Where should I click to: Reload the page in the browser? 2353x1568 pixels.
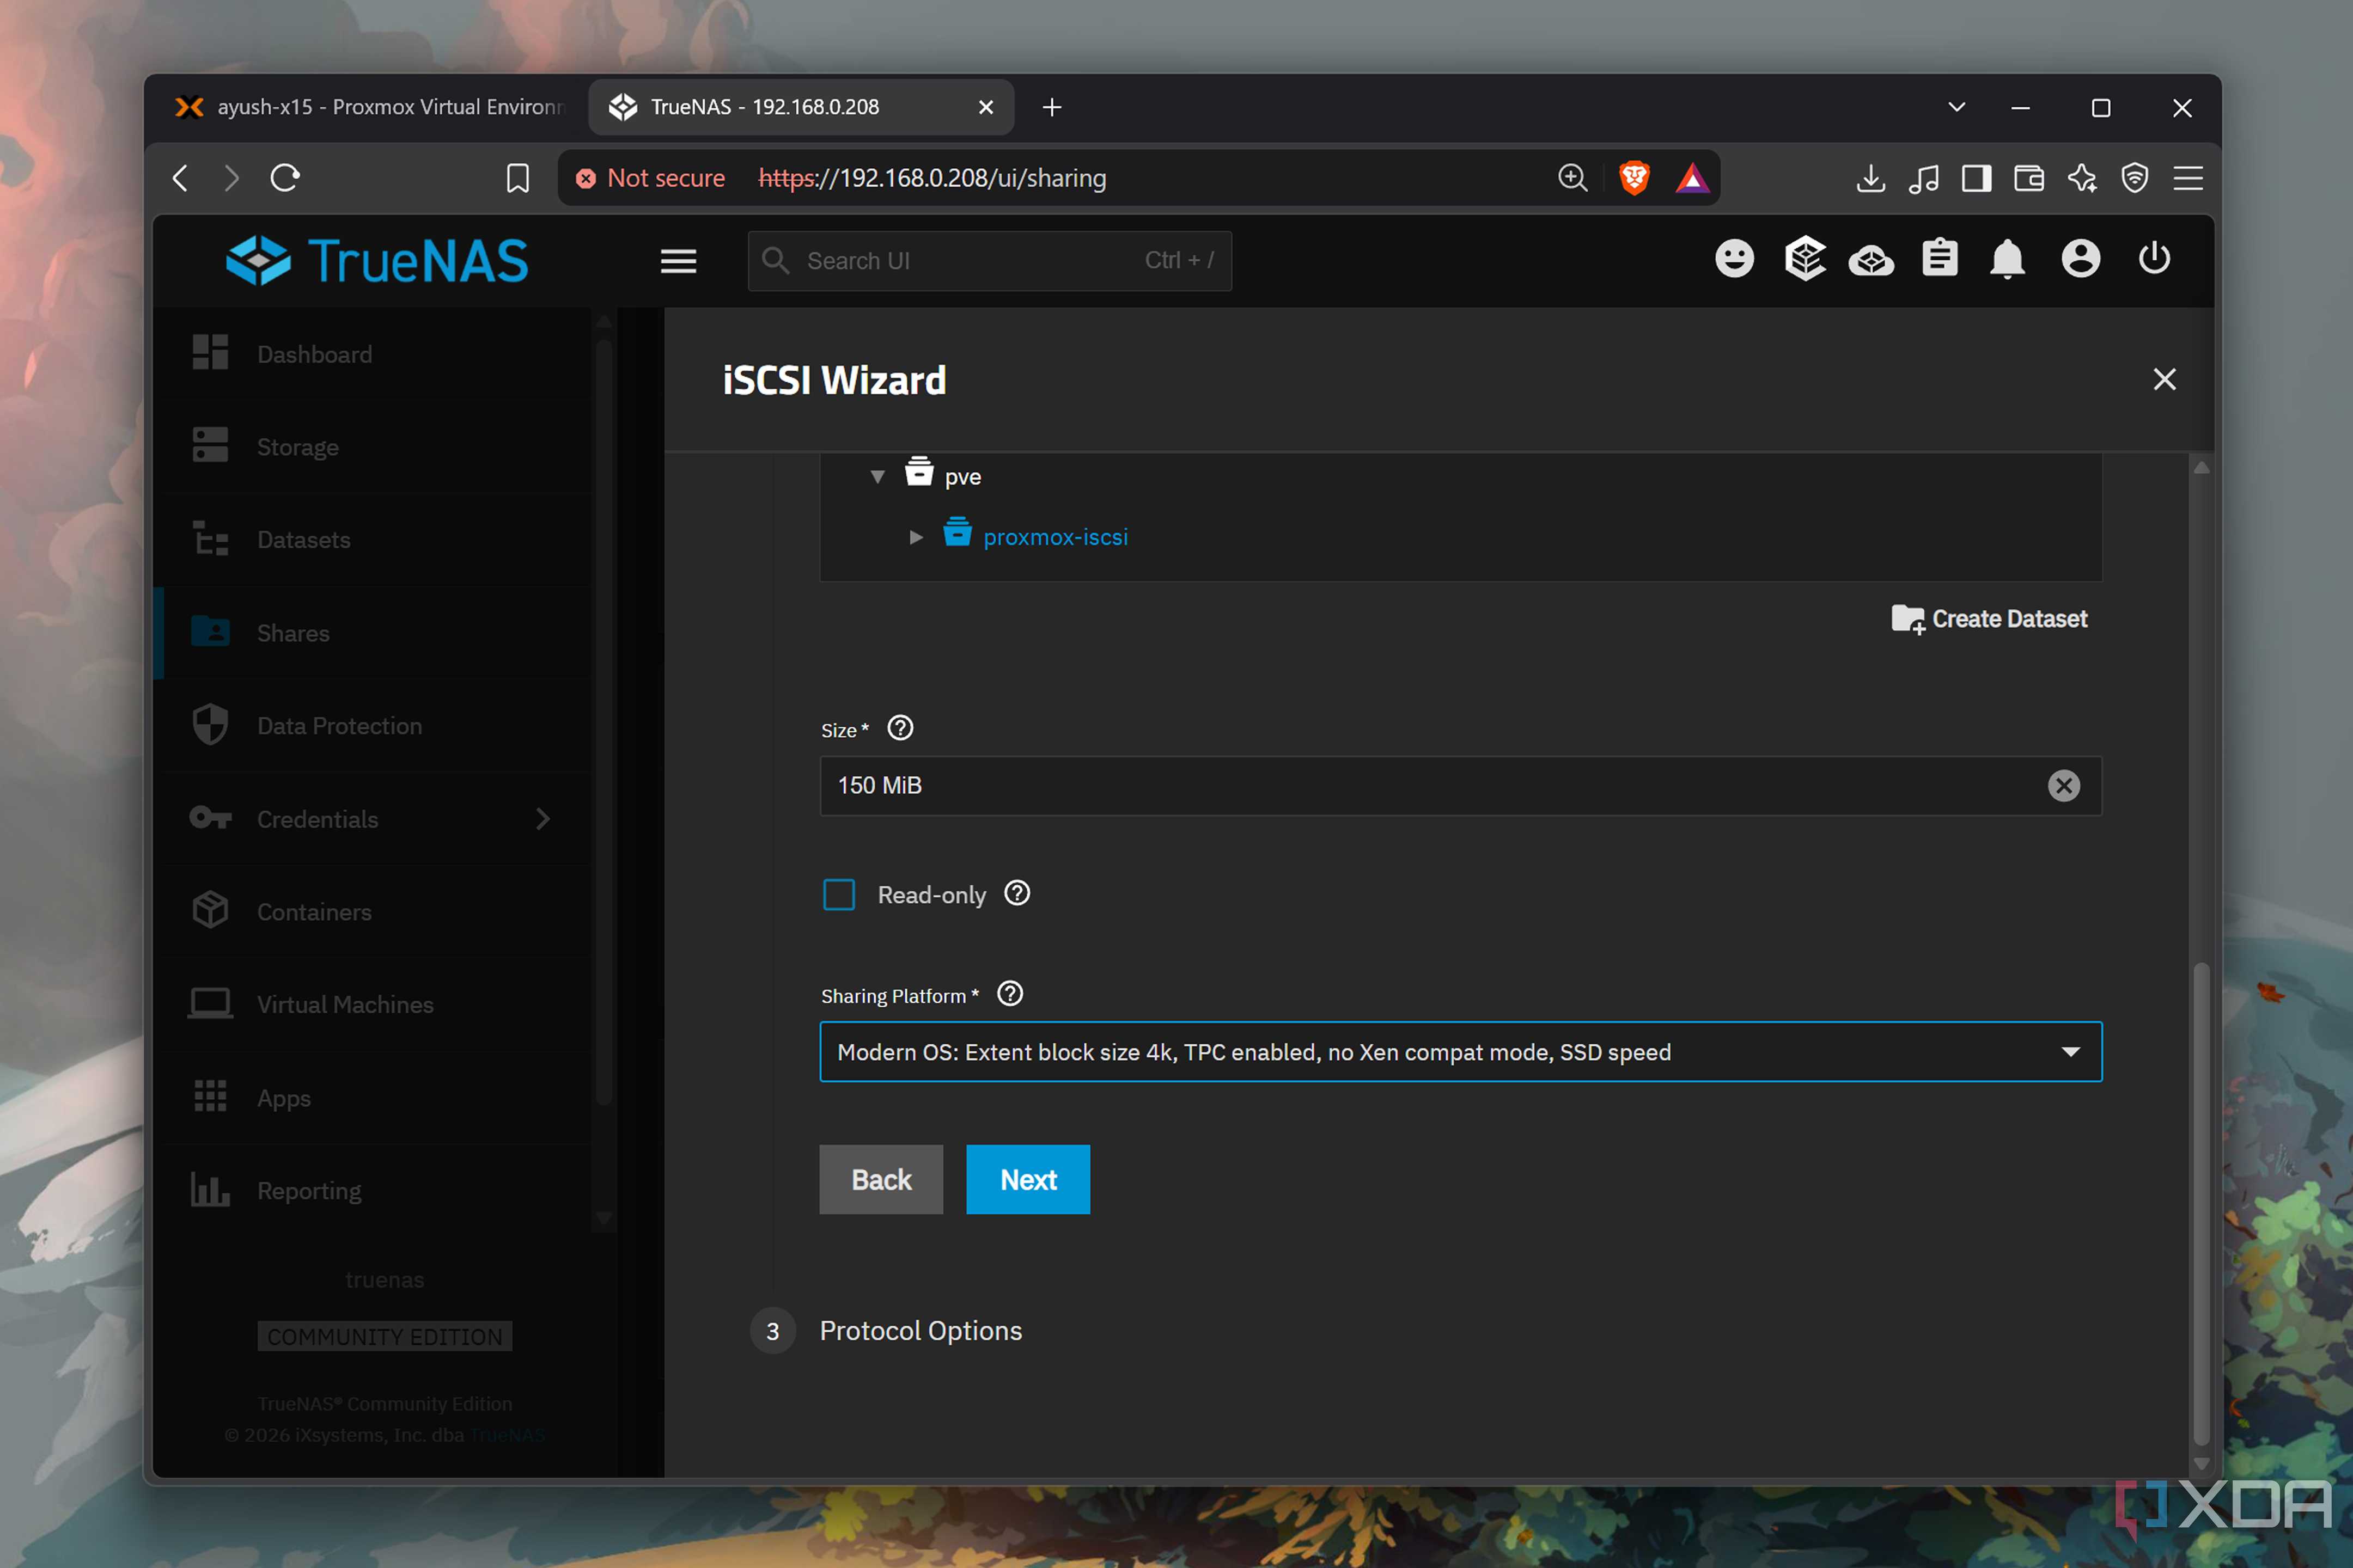(285, 178)
